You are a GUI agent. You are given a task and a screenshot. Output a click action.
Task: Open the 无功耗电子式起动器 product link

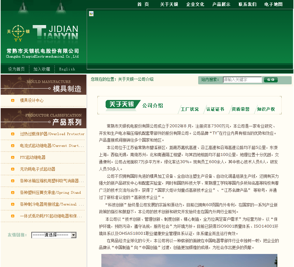37,169
